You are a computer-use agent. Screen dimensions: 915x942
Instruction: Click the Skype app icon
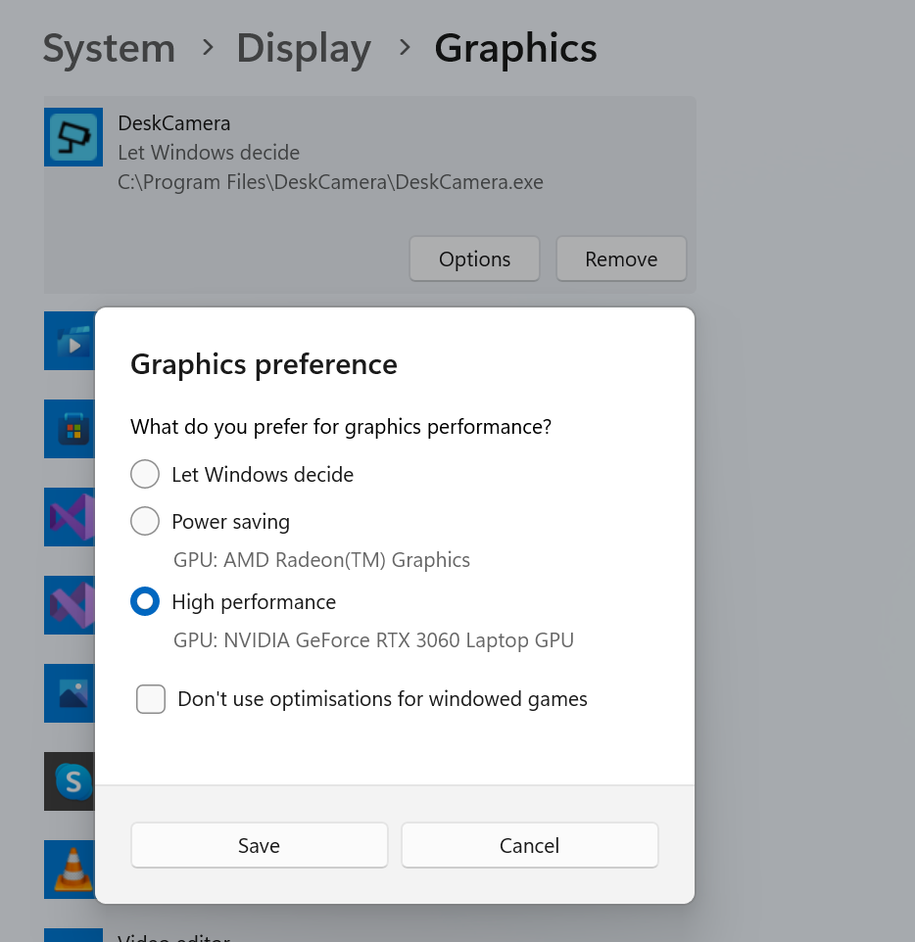70,781
